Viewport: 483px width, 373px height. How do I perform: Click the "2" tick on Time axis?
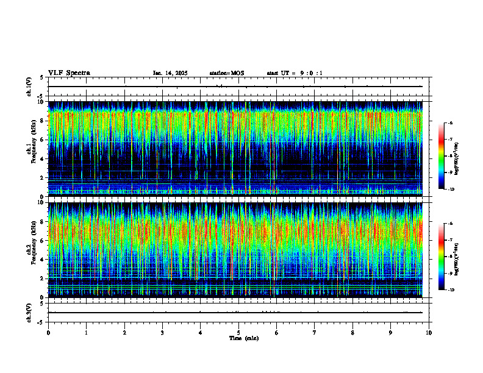[x=124, y=333]
